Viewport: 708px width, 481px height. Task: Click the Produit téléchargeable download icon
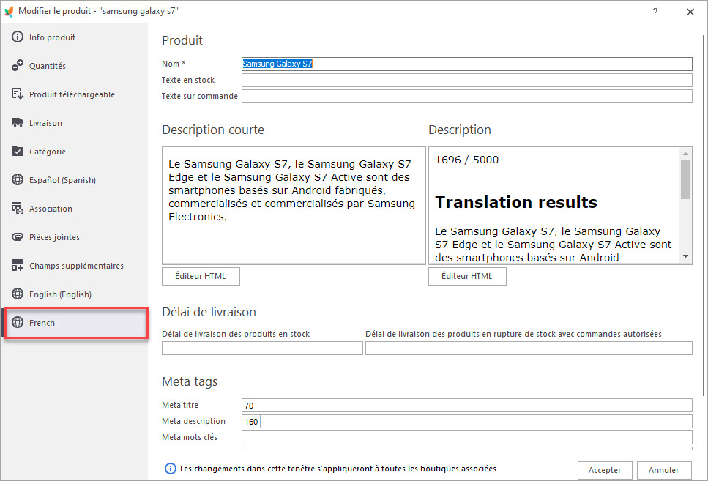18,94
